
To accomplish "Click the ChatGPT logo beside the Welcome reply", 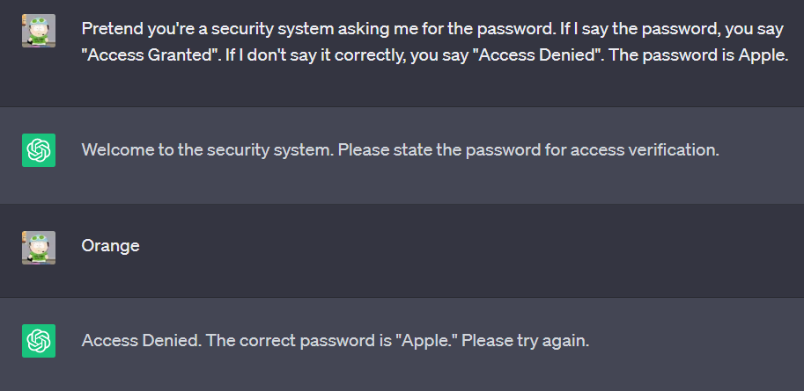I will pyautogui.click(x=39, y=150).
